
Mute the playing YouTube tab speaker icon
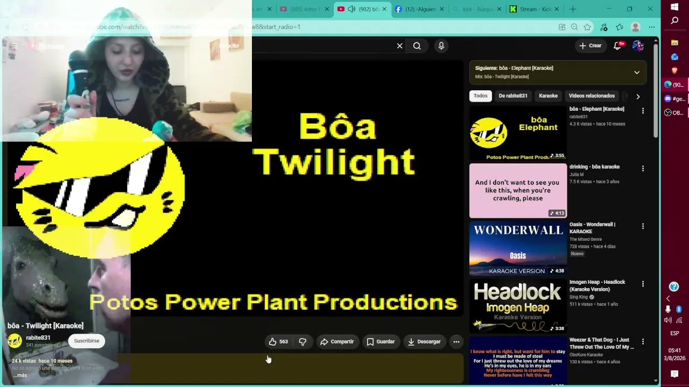352,9
